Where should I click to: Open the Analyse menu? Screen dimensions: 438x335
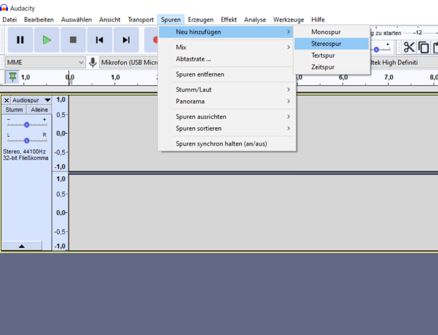[255, 20]
